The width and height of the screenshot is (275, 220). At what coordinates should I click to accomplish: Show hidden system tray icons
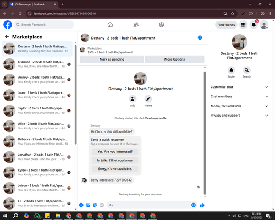pos(229,216)
